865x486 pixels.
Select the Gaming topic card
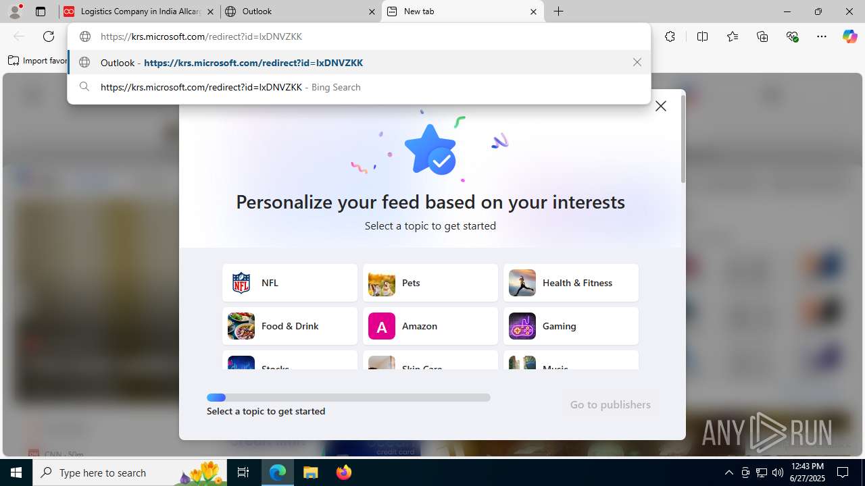coord(571,326)
